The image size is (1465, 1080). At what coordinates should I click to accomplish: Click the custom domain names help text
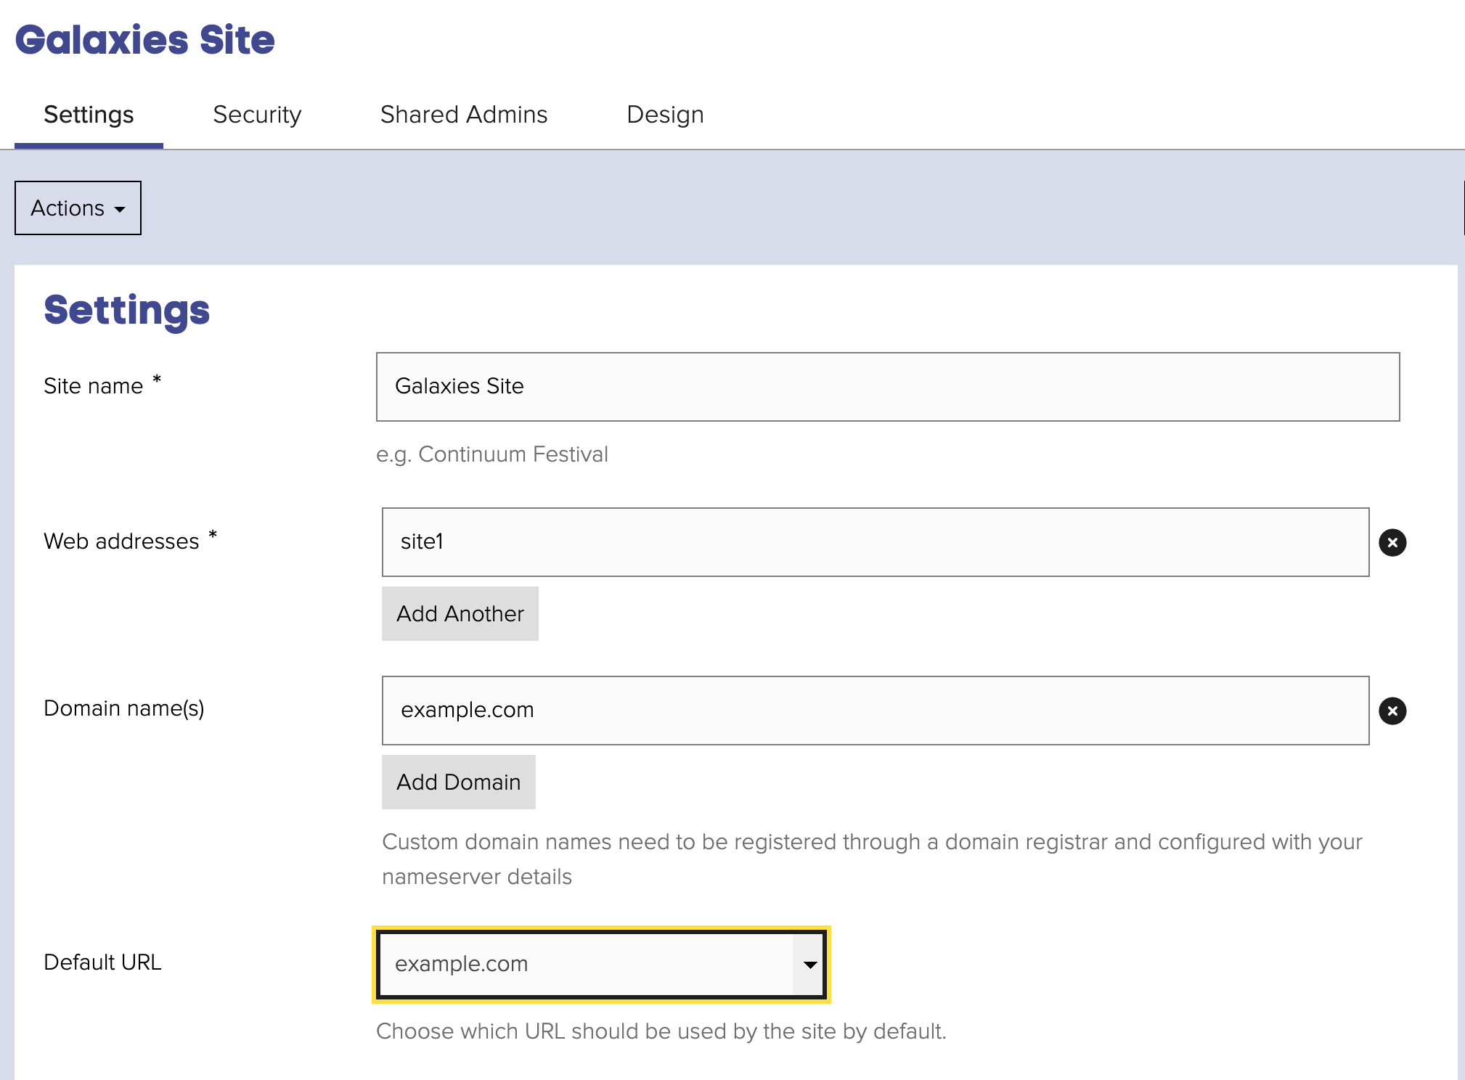click(872, 859)
